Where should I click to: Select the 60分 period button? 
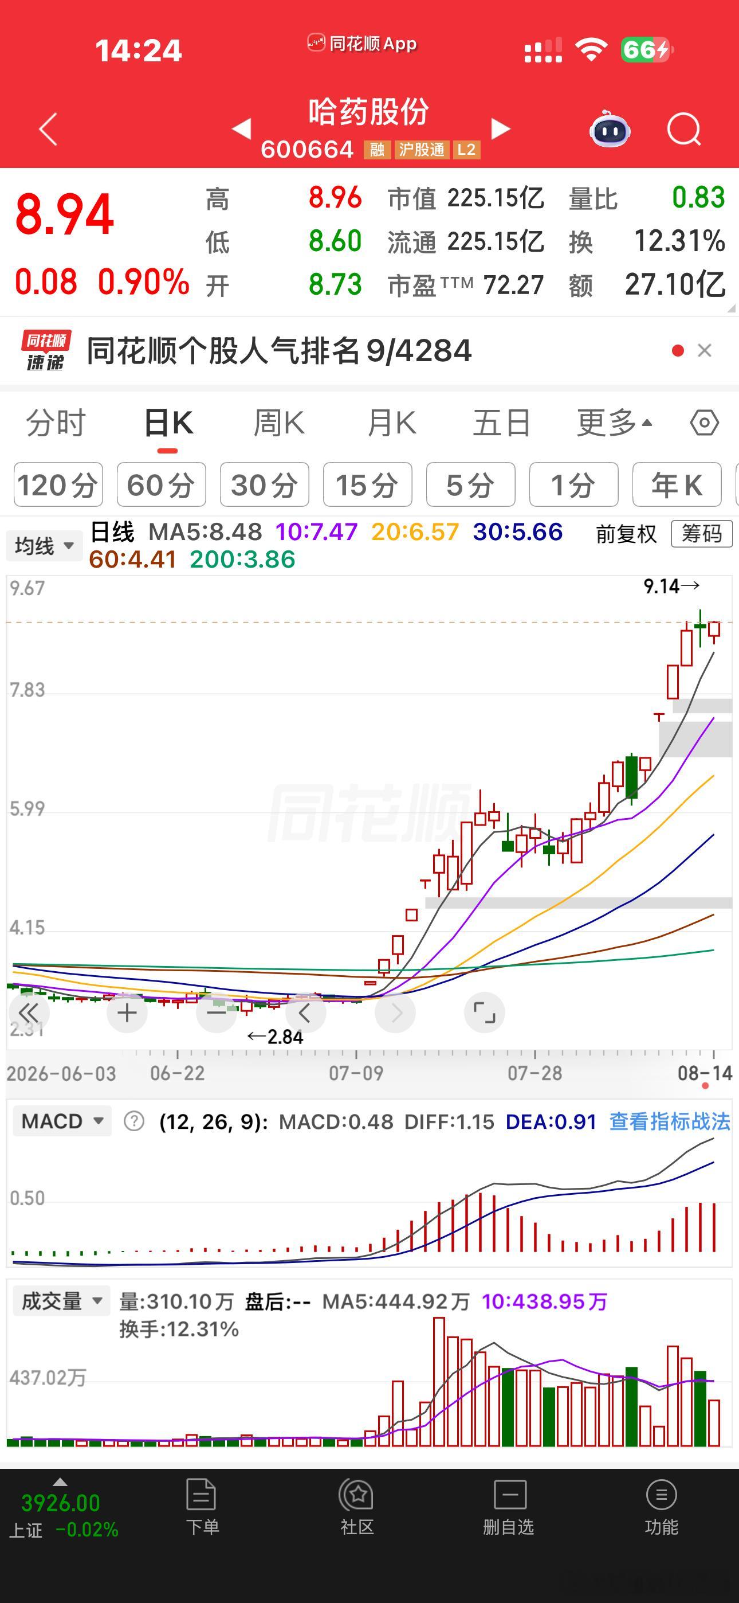click(161, 485)
